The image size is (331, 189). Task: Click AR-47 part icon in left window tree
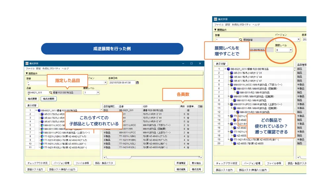coord(42,122)
